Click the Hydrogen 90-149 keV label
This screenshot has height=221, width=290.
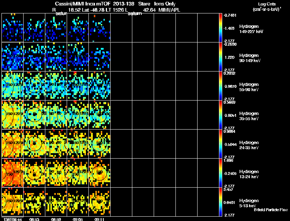(x=250, y=58)
